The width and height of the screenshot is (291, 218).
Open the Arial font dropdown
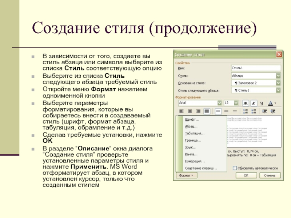[x=220, y=103]
